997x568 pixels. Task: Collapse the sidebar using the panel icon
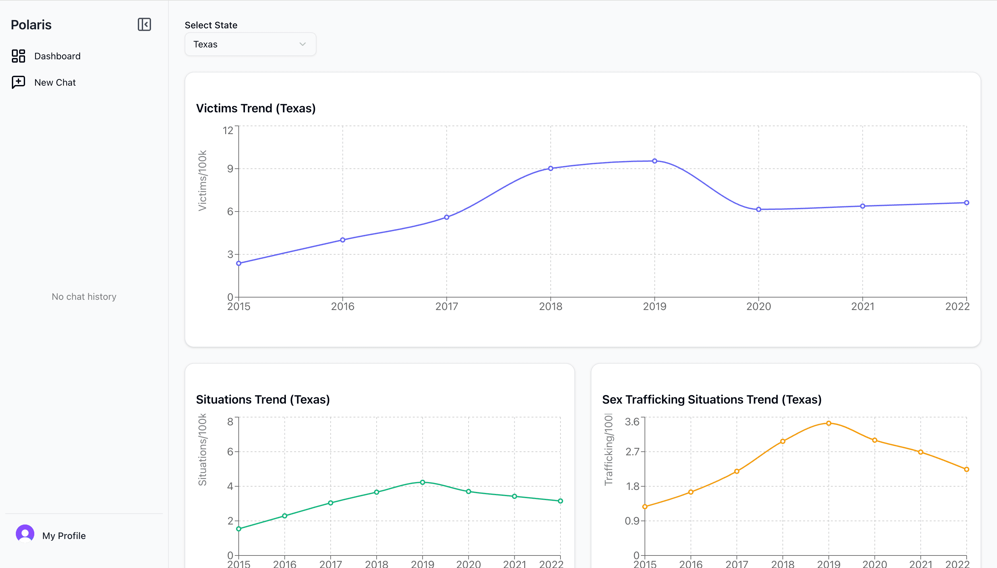coord(144,25)
